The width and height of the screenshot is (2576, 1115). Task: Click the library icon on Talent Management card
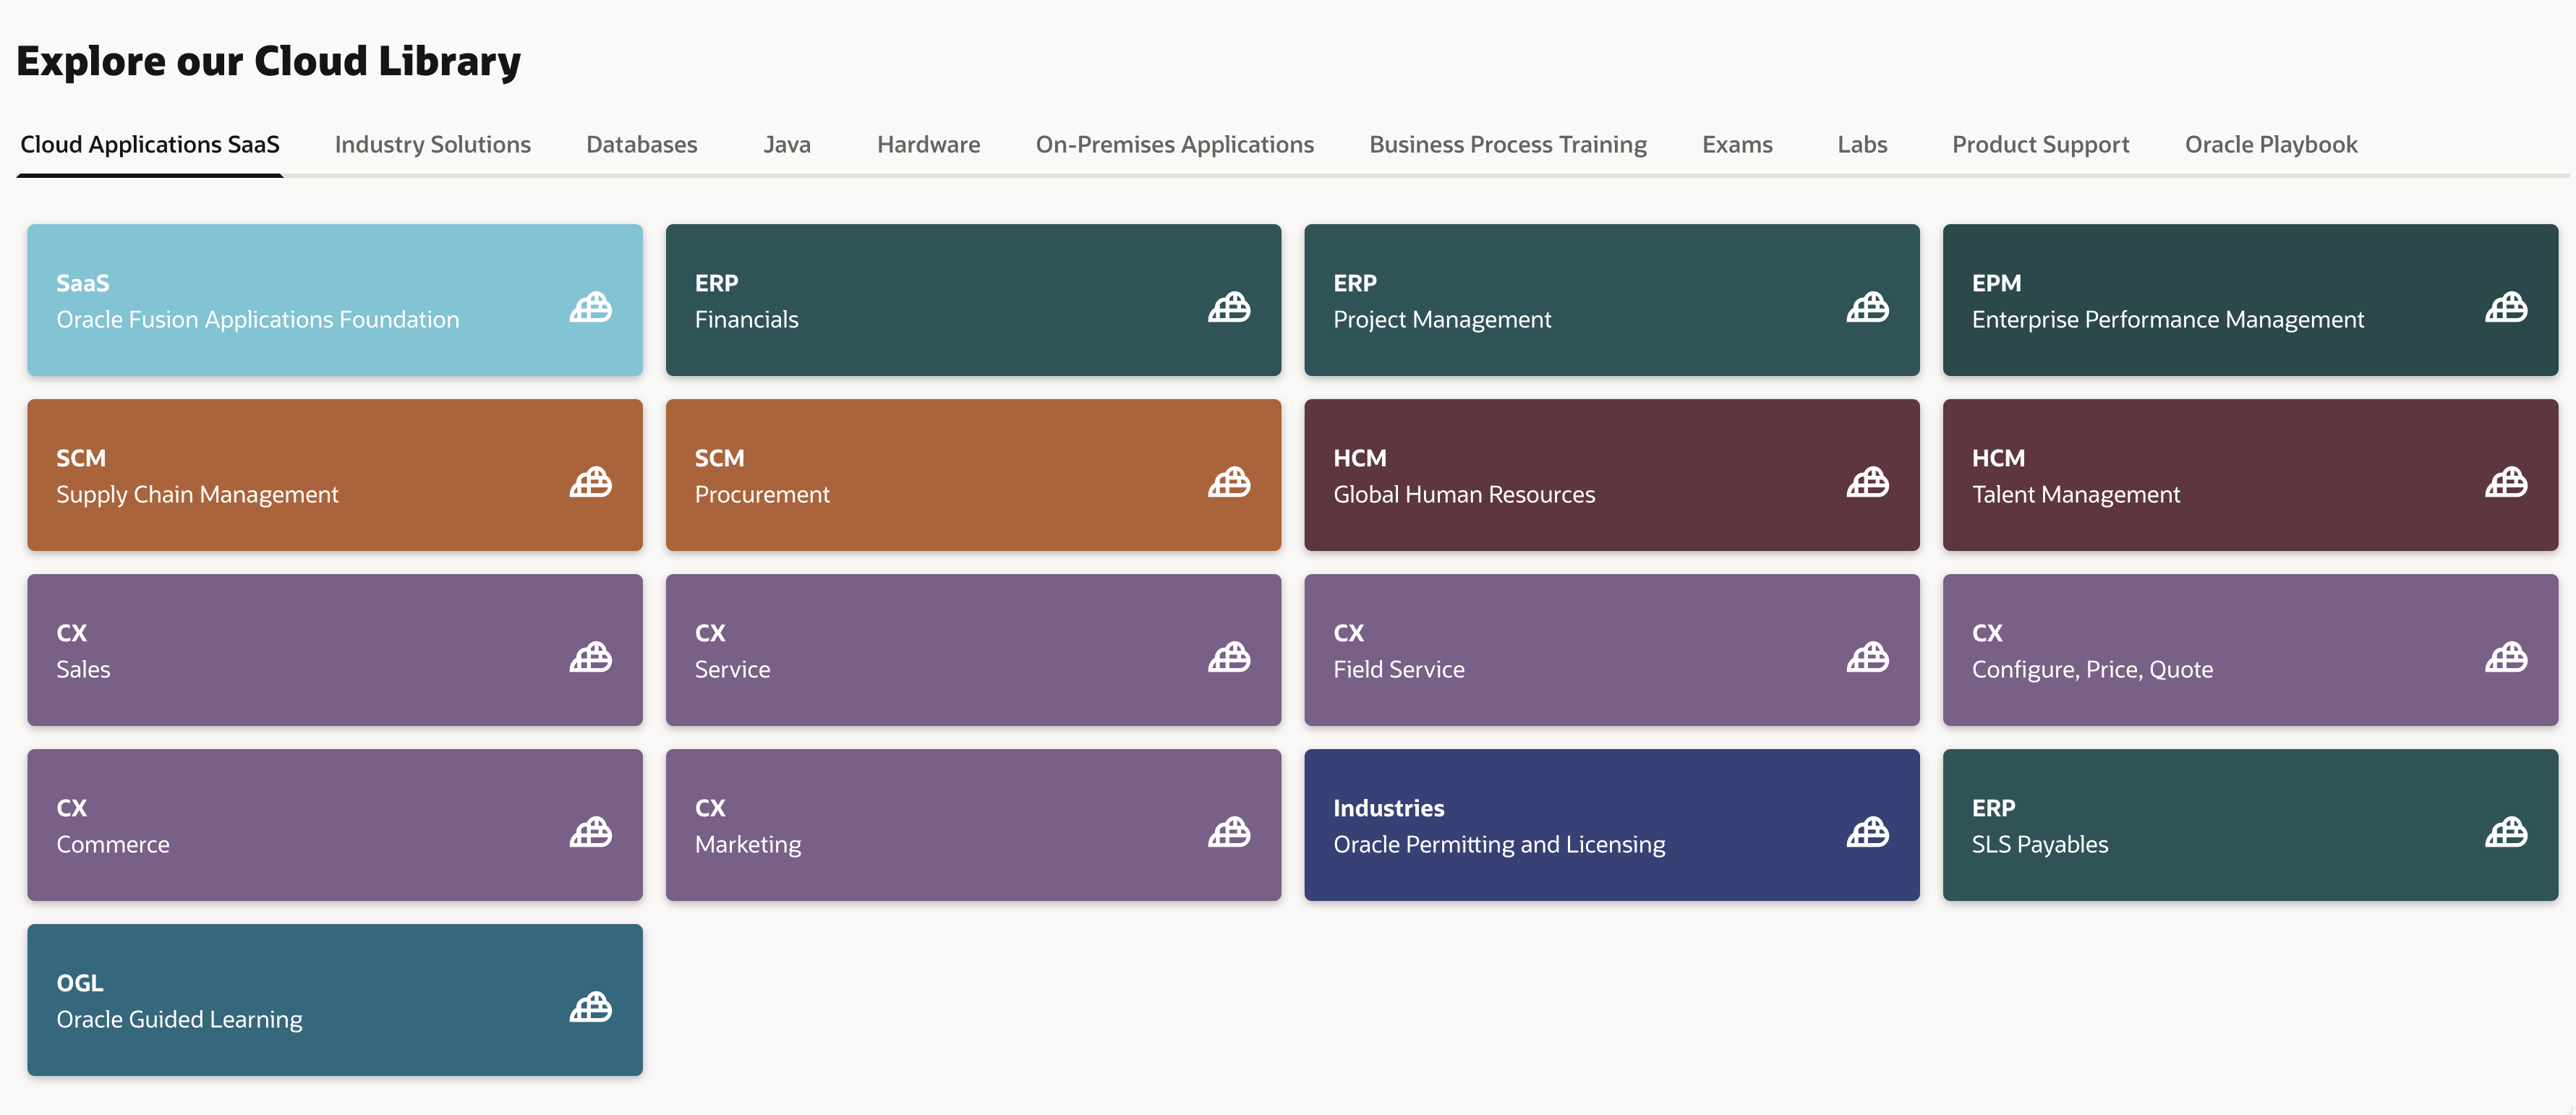click(x=2506, y=482)
